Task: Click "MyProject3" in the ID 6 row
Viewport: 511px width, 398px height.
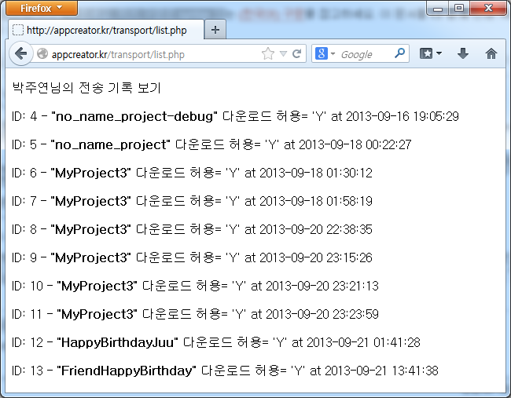Action: [90, 173]
